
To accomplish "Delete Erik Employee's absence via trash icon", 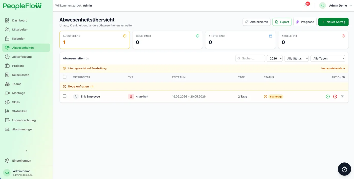I will coord(342,96).
